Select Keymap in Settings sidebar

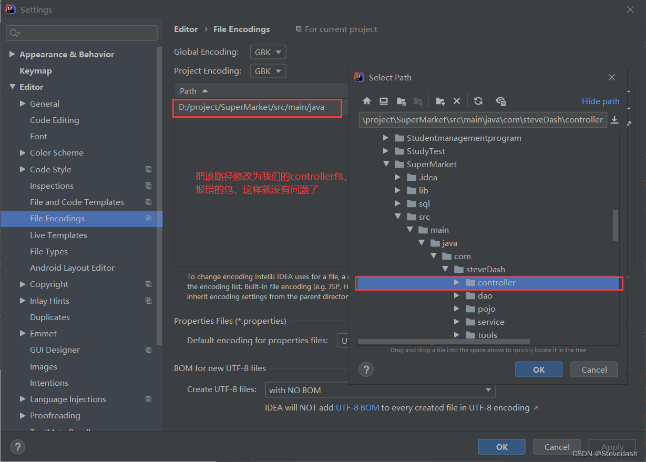tap(36, 70)
